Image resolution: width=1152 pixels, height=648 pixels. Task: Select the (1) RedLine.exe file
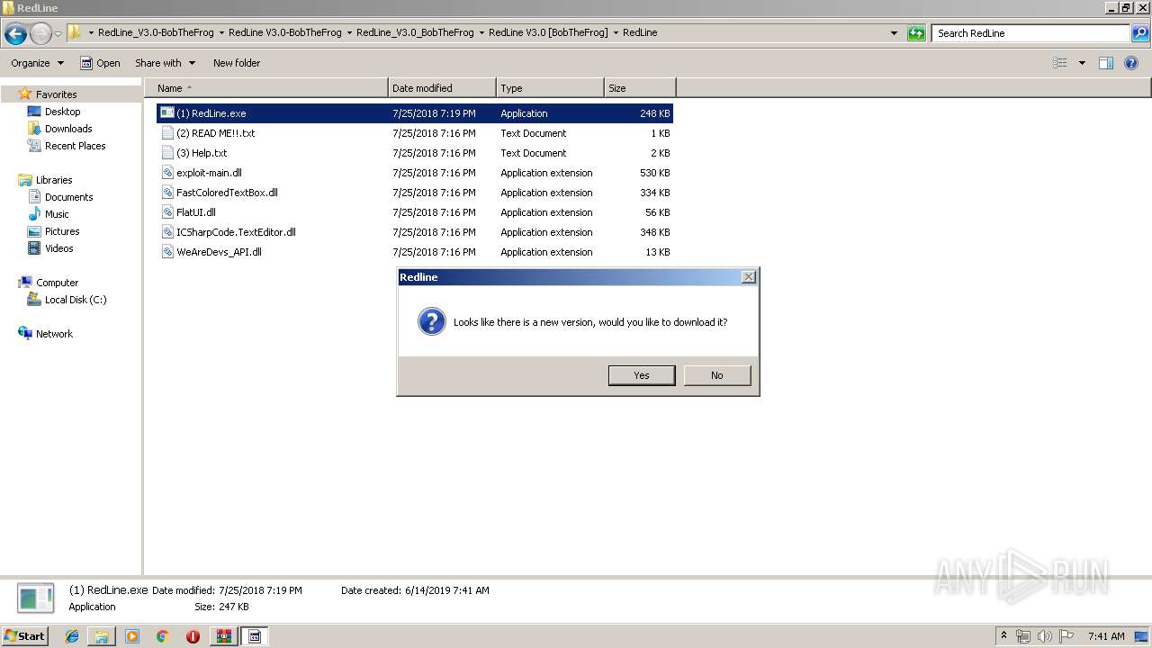point(415,113)
